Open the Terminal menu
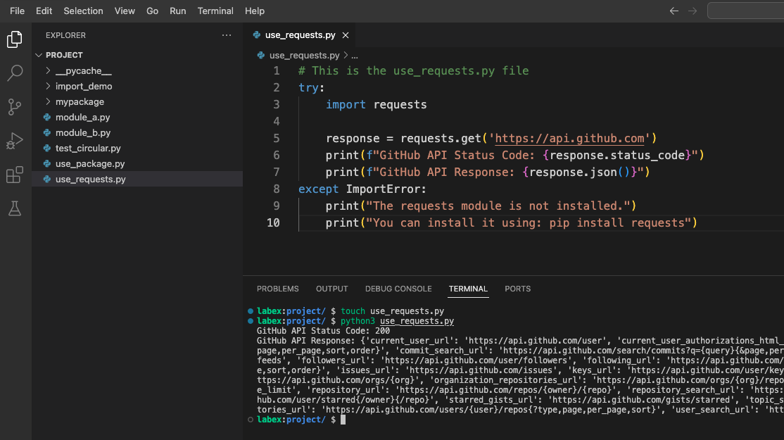This screenshot has height=440, width=784. pos(215,11)
